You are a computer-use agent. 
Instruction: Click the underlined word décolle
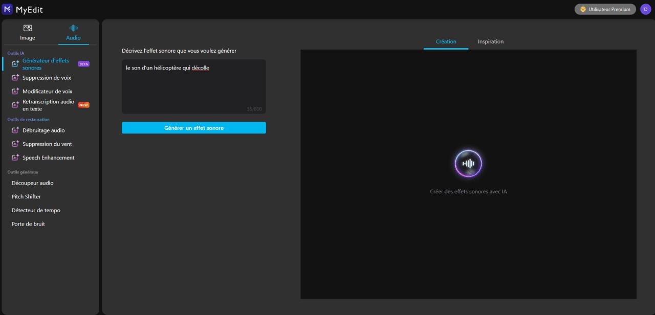point(200,68)
